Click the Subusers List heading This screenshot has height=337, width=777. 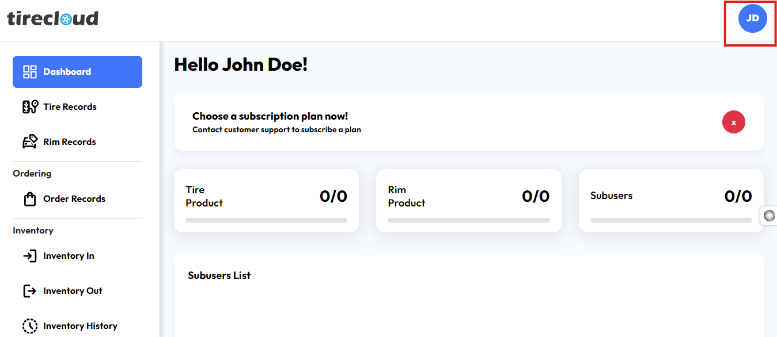point(219,275)
